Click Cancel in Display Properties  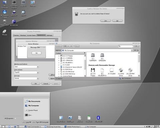tap(46, 84)
